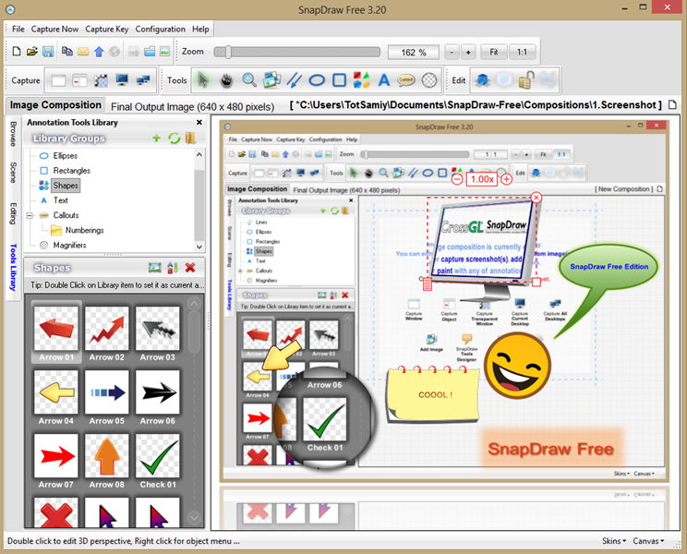Delete shape item with the red X icon
The image size is (687, 554).
190,268
